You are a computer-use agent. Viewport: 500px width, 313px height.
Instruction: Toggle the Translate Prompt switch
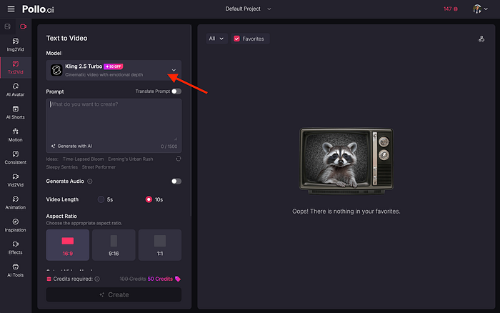click(176, 91)
